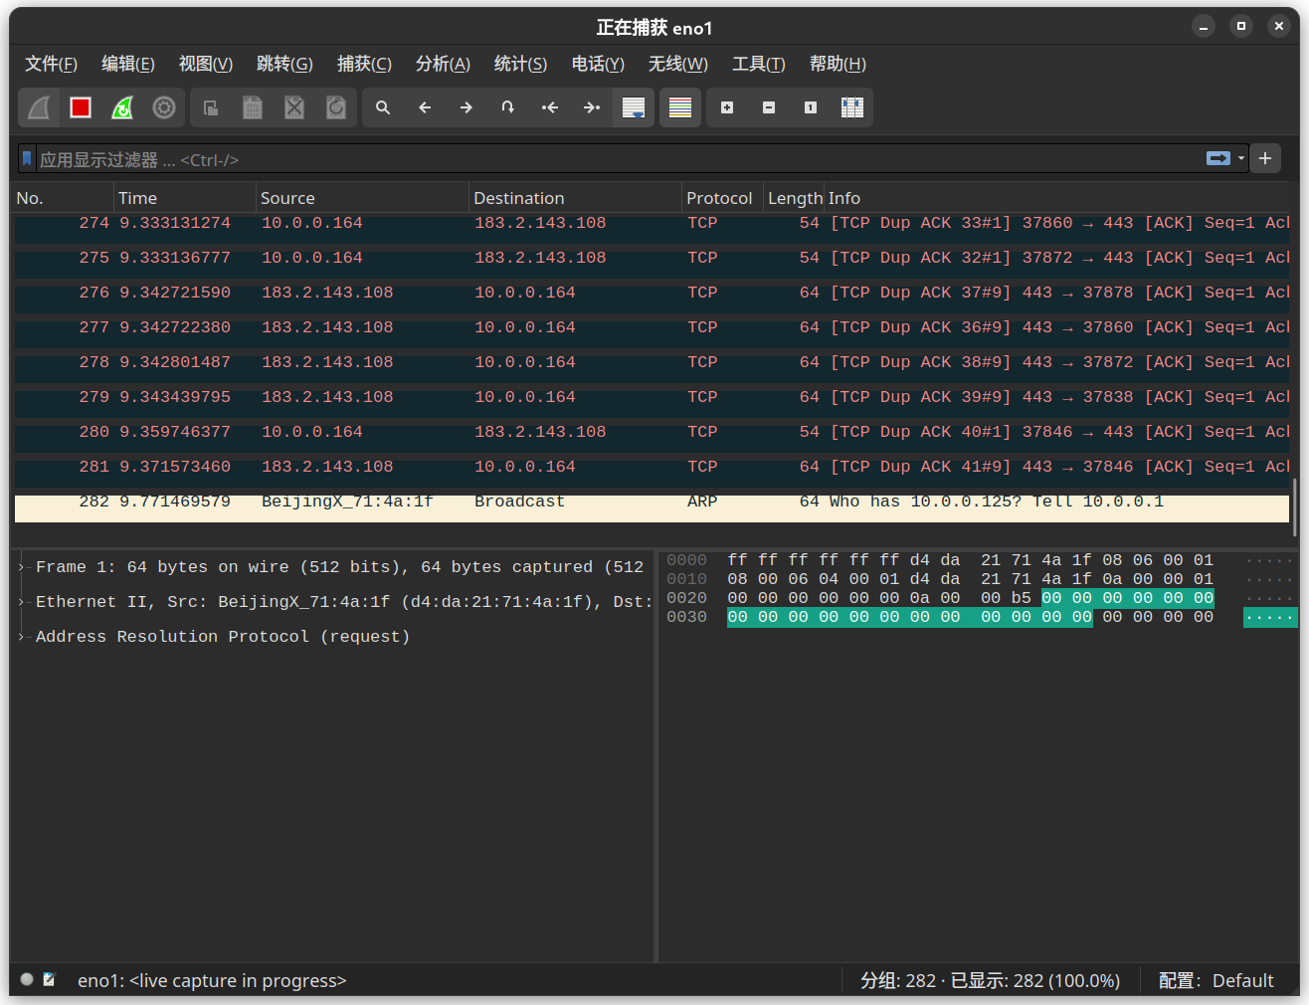Open capture options gear icon

click(164, 107)
